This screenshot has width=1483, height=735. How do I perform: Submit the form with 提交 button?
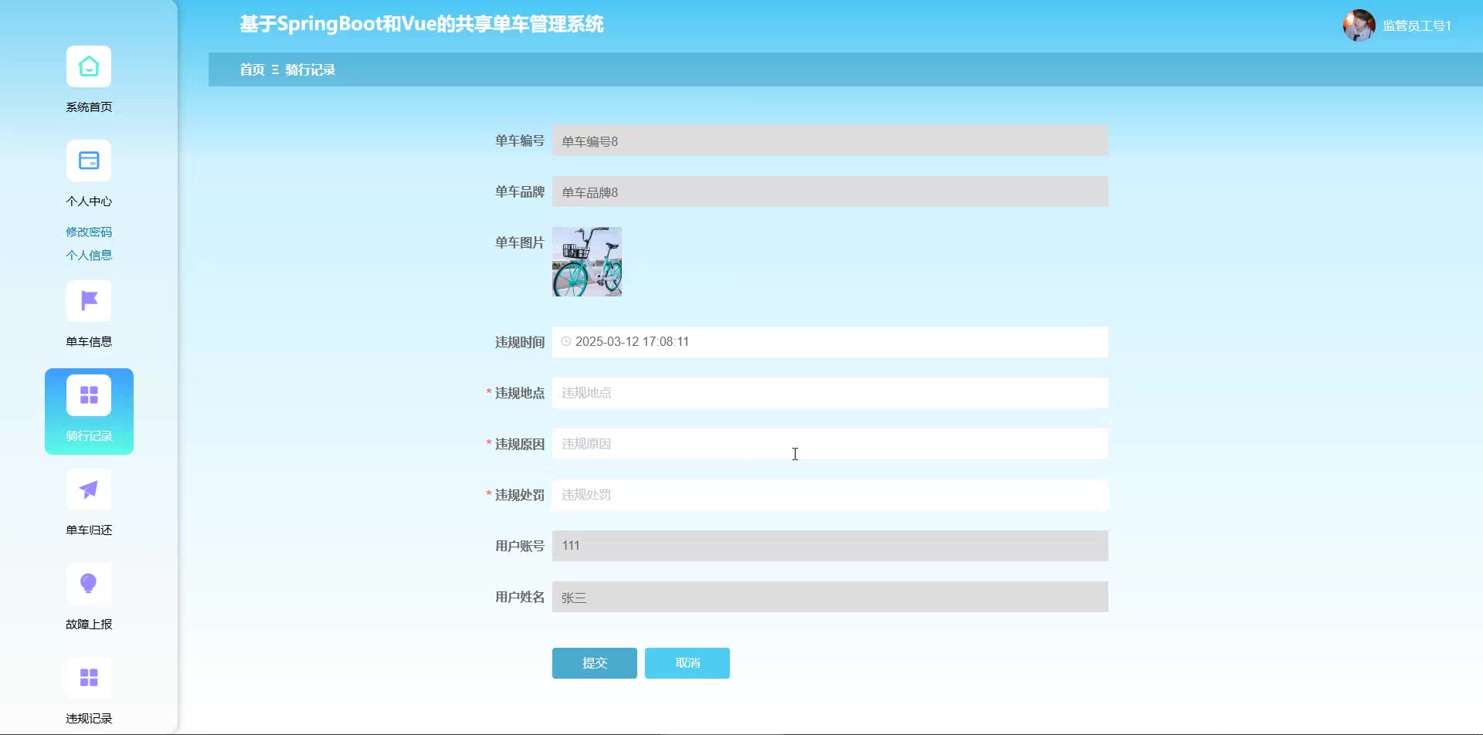point(595,663)
